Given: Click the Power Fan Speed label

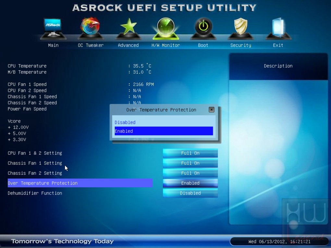Looking at the screenshot, I should pos(27,109).
